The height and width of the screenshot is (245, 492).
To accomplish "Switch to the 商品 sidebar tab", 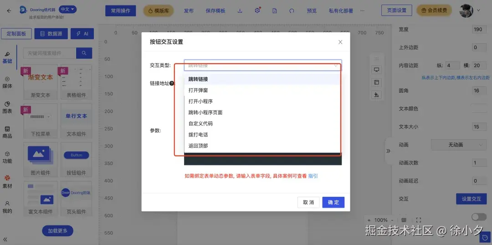I will pos(7,133).
